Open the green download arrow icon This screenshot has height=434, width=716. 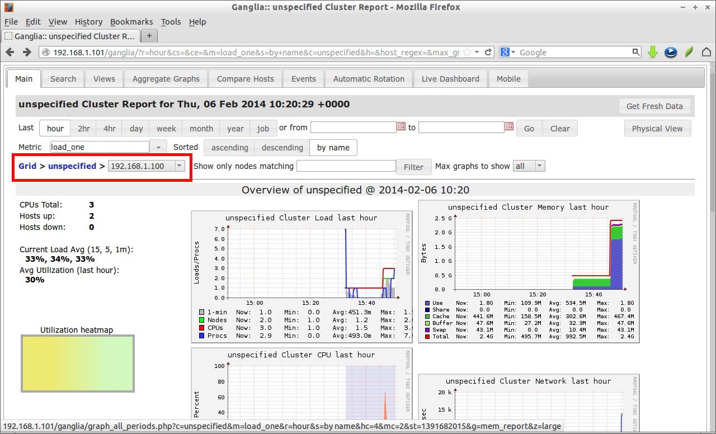[652, 52]
